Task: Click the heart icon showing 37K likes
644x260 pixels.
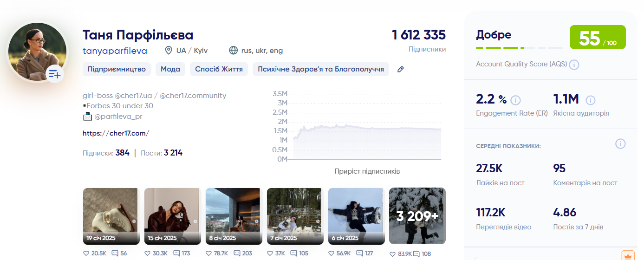Action: pos(270,253)
